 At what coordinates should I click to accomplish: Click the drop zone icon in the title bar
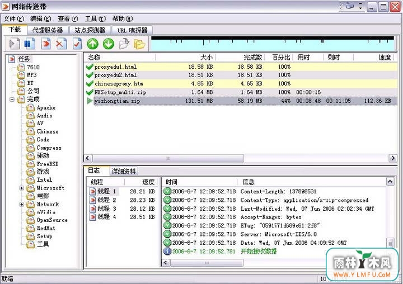349,6
